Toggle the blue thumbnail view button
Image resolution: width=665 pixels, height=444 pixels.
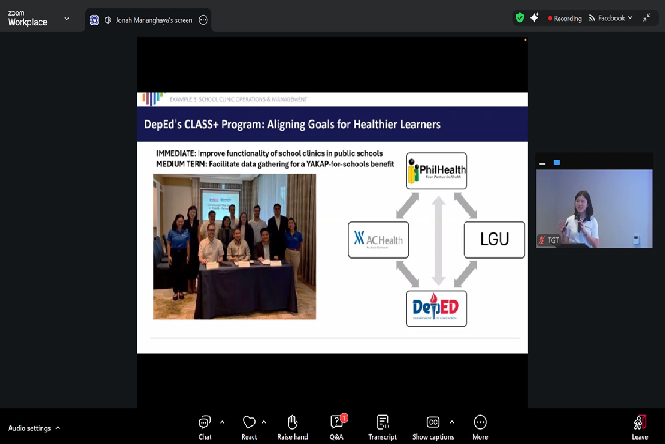coord(557,163)
